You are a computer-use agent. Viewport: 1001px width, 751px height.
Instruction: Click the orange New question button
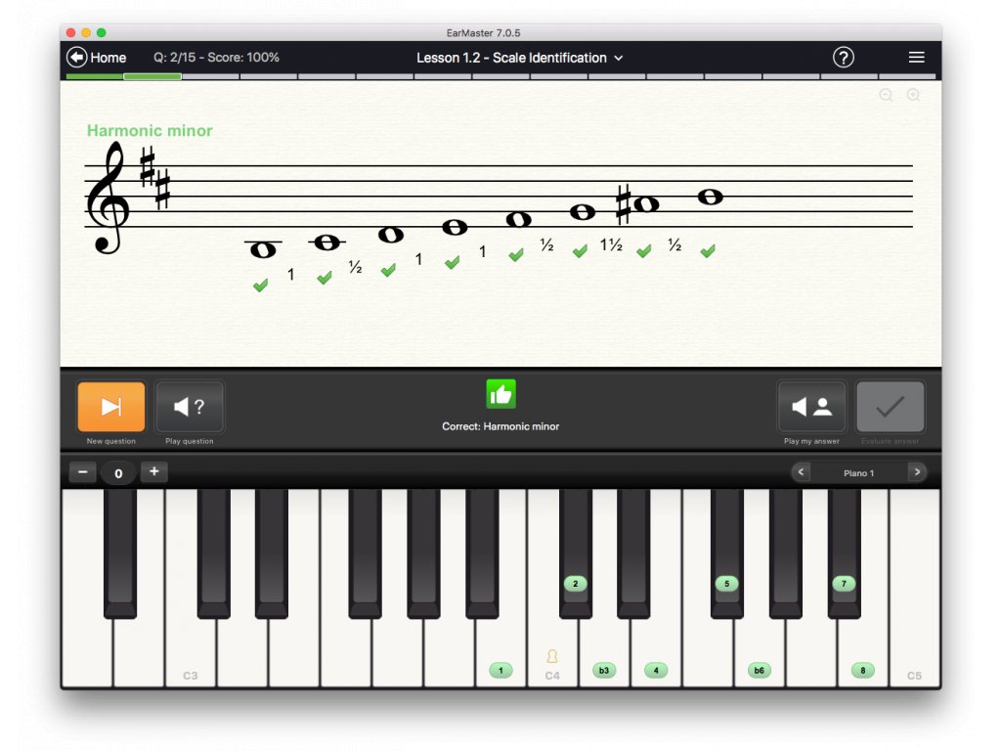(x=111, y=407)
